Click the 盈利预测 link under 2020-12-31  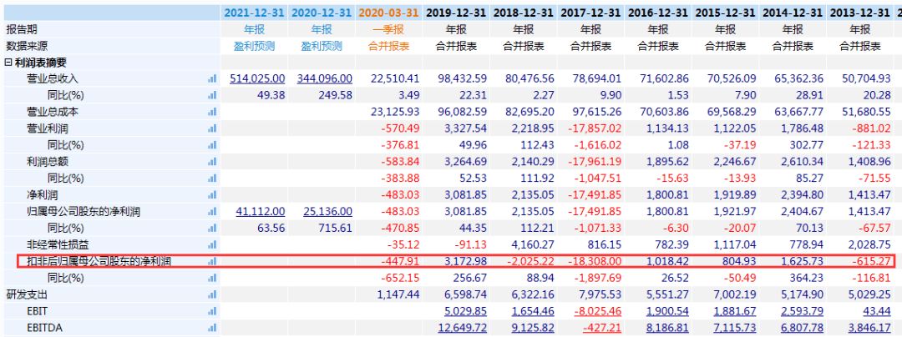coord(322,47)
